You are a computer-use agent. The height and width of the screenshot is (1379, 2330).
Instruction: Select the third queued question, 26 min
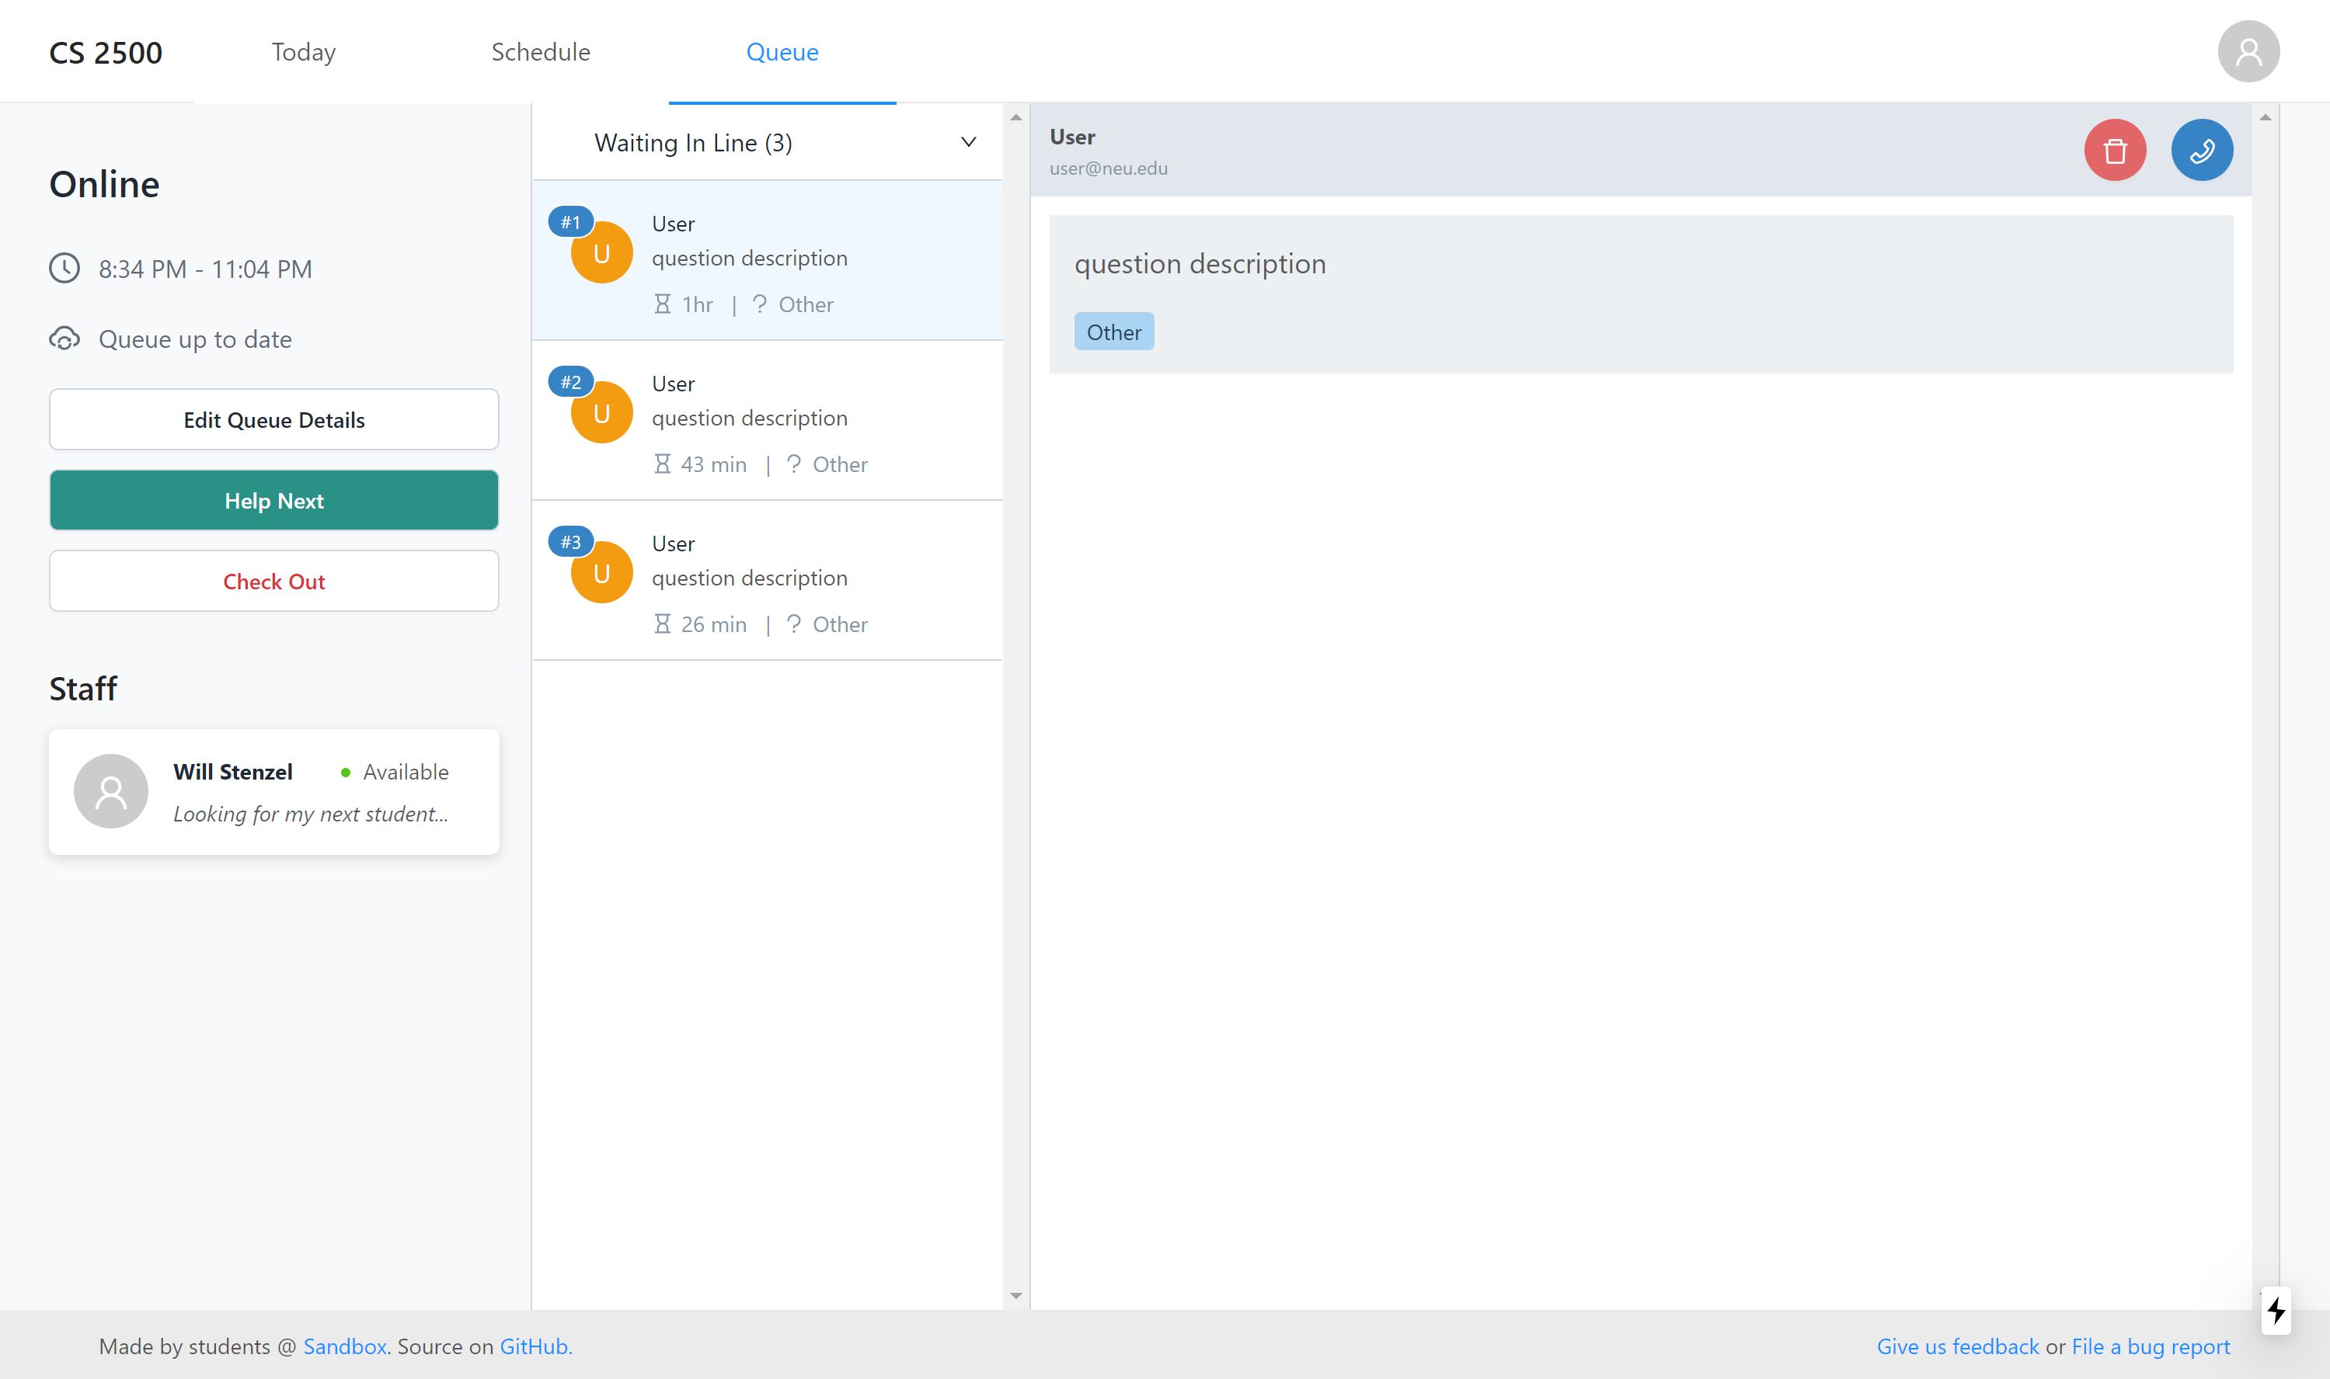(x=766, y=580)
